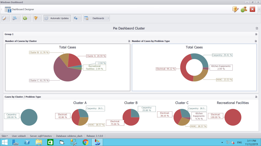This screenshot has width=261, height=146.
Task: Open the database edit icon at top right
Action: tap(235, 9)
